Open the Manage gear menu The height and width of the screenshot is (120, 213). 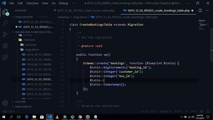pyautogui.click(x=5, y=103)
